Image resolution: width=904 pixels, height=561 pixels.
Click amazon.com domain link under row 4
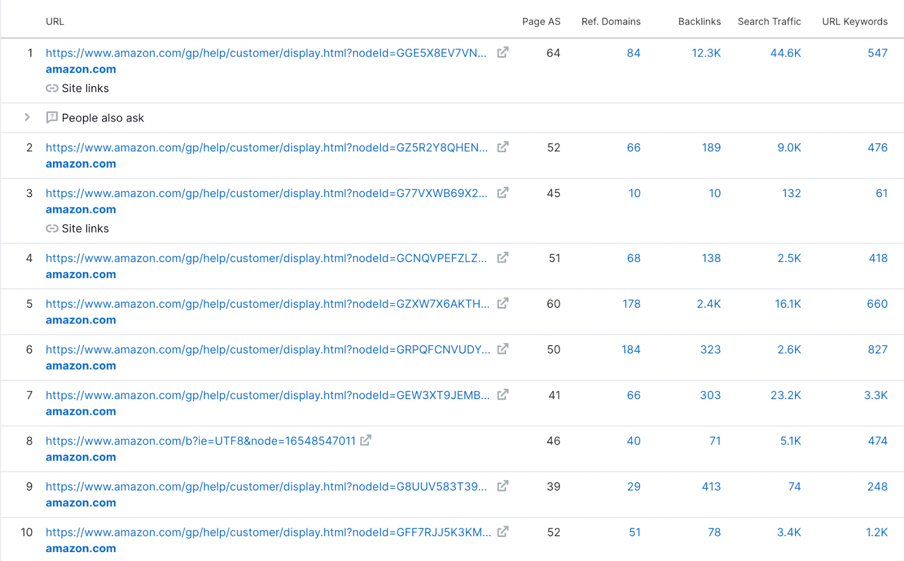coord(81,274)
